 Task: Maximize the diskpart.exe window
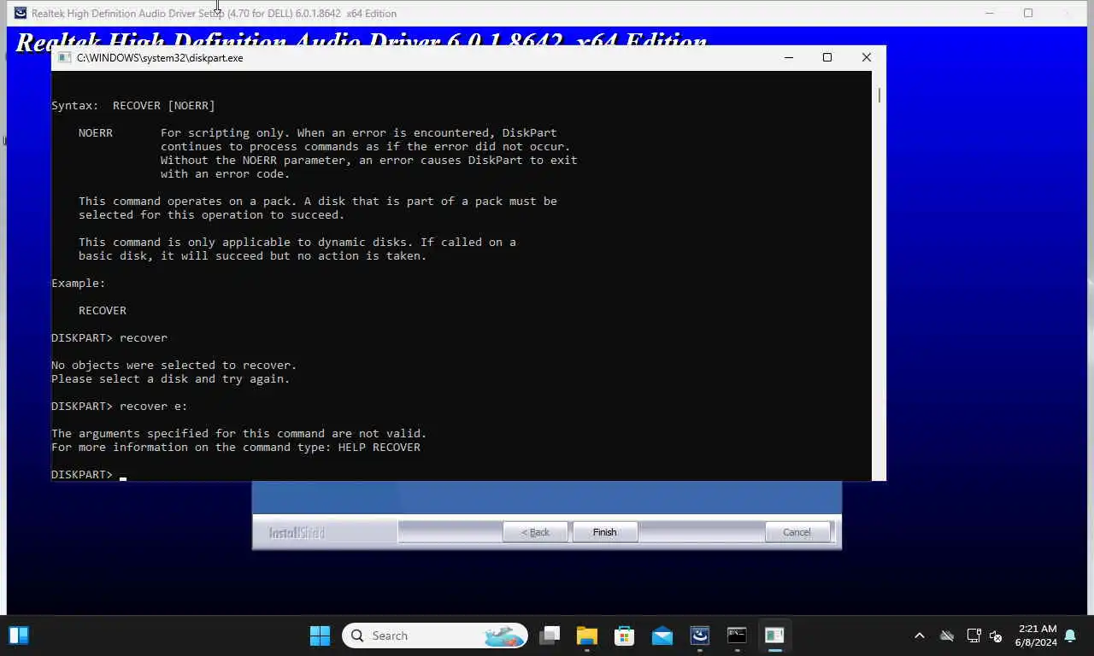(827, 57)
